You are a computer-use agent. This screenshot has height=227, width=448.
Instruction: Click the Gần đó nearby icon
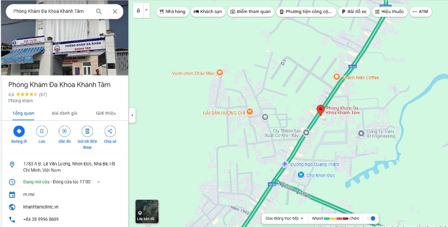tap(64, 131)
